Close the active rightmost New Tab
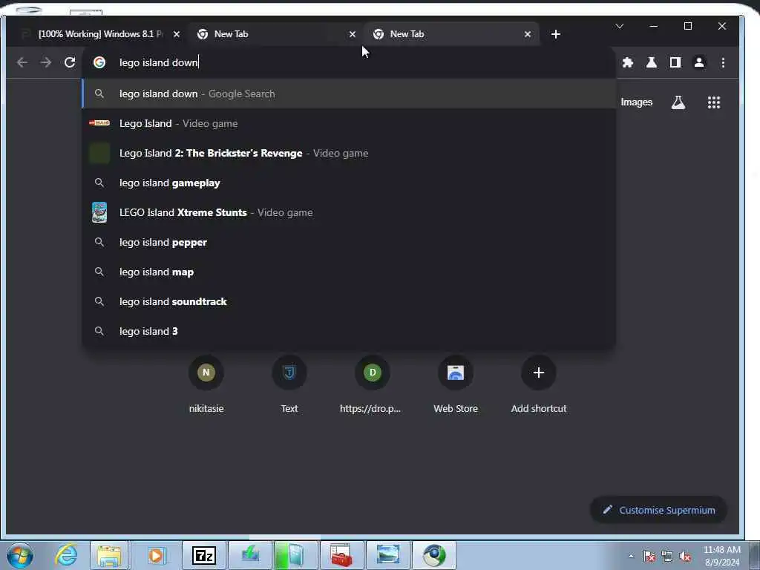Screen dimensions: 760x570 point(528,34)
